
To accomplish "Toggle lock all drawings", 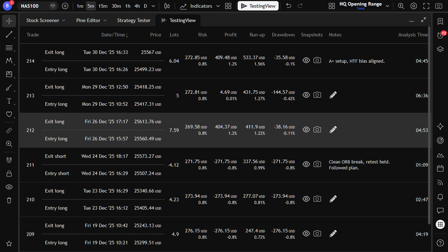I will point(9,174).
